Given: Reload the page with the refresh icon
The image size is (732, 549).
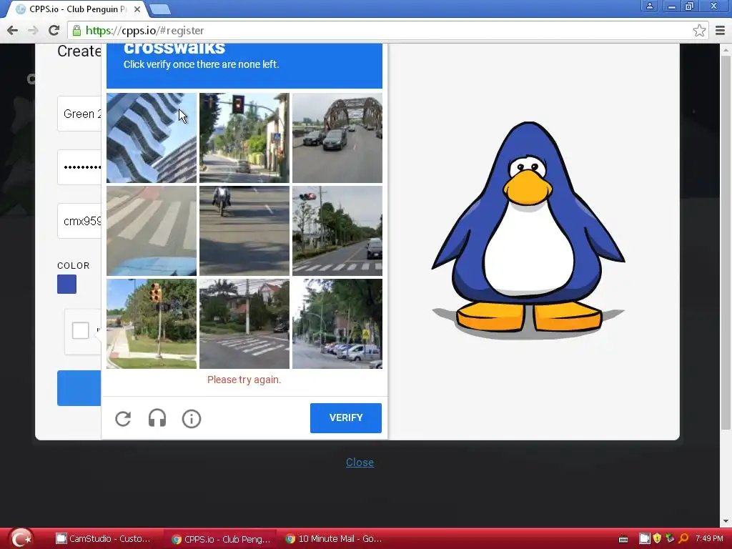Looking at the screenshot, I should pos(54,31).
